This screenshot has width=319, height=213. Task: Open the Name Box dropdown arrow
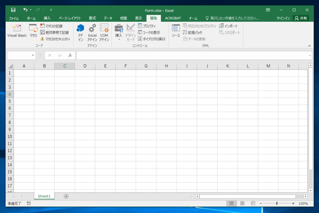click(33, 55)
